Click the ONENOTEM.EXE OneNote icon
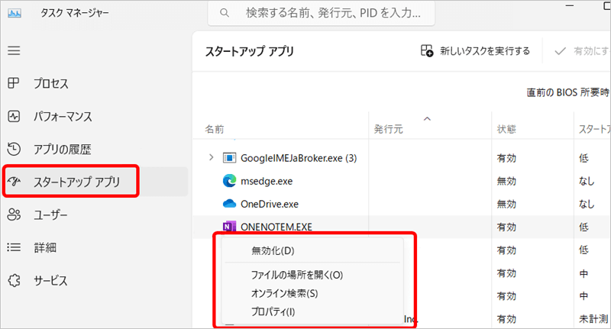 point(229,226)
